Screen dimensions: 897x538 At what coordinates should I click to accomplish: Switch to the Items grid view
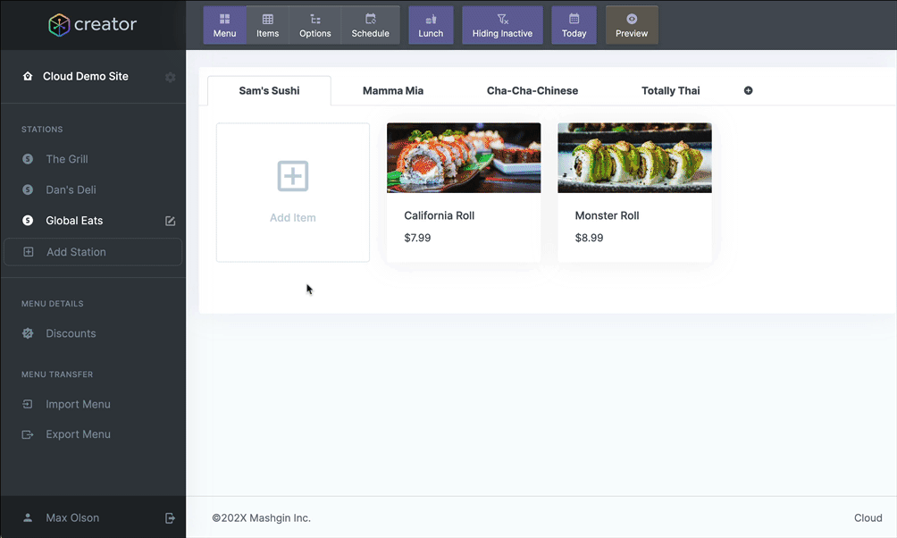click(x=267, y=25)
